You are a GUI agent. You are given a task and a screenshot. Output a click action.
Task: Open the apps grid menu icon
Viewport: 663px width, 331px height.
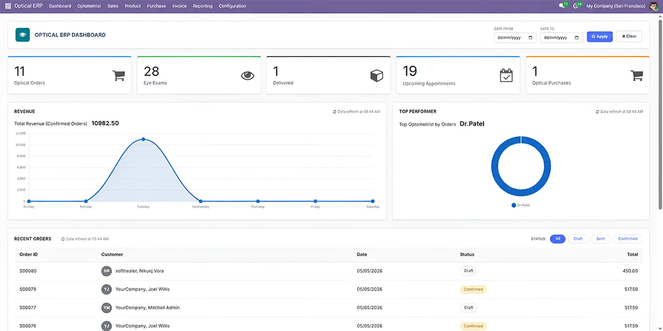pos(8,6)
